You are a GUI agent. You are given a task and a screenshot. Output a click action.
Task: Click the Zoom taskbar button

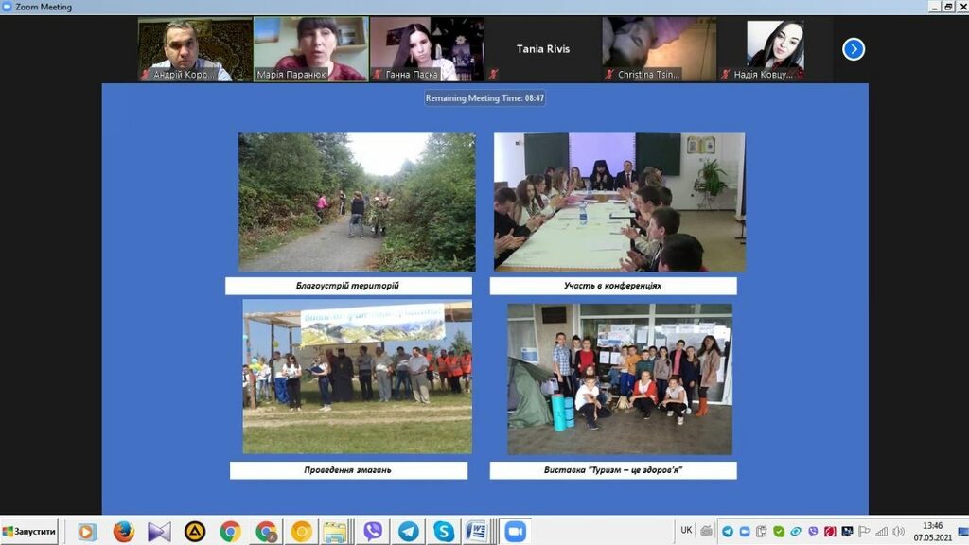pos(515,532)
